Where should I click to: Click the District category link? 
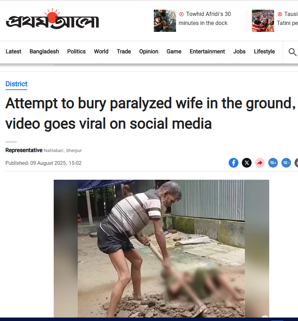[16, 84]
